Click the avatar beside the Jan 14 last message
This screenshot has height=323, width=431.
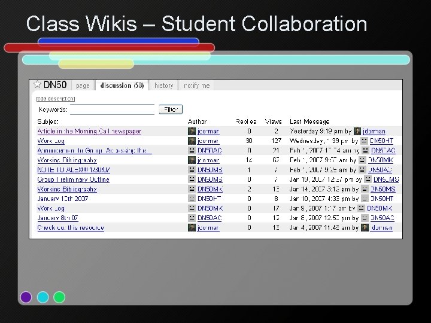365,188
